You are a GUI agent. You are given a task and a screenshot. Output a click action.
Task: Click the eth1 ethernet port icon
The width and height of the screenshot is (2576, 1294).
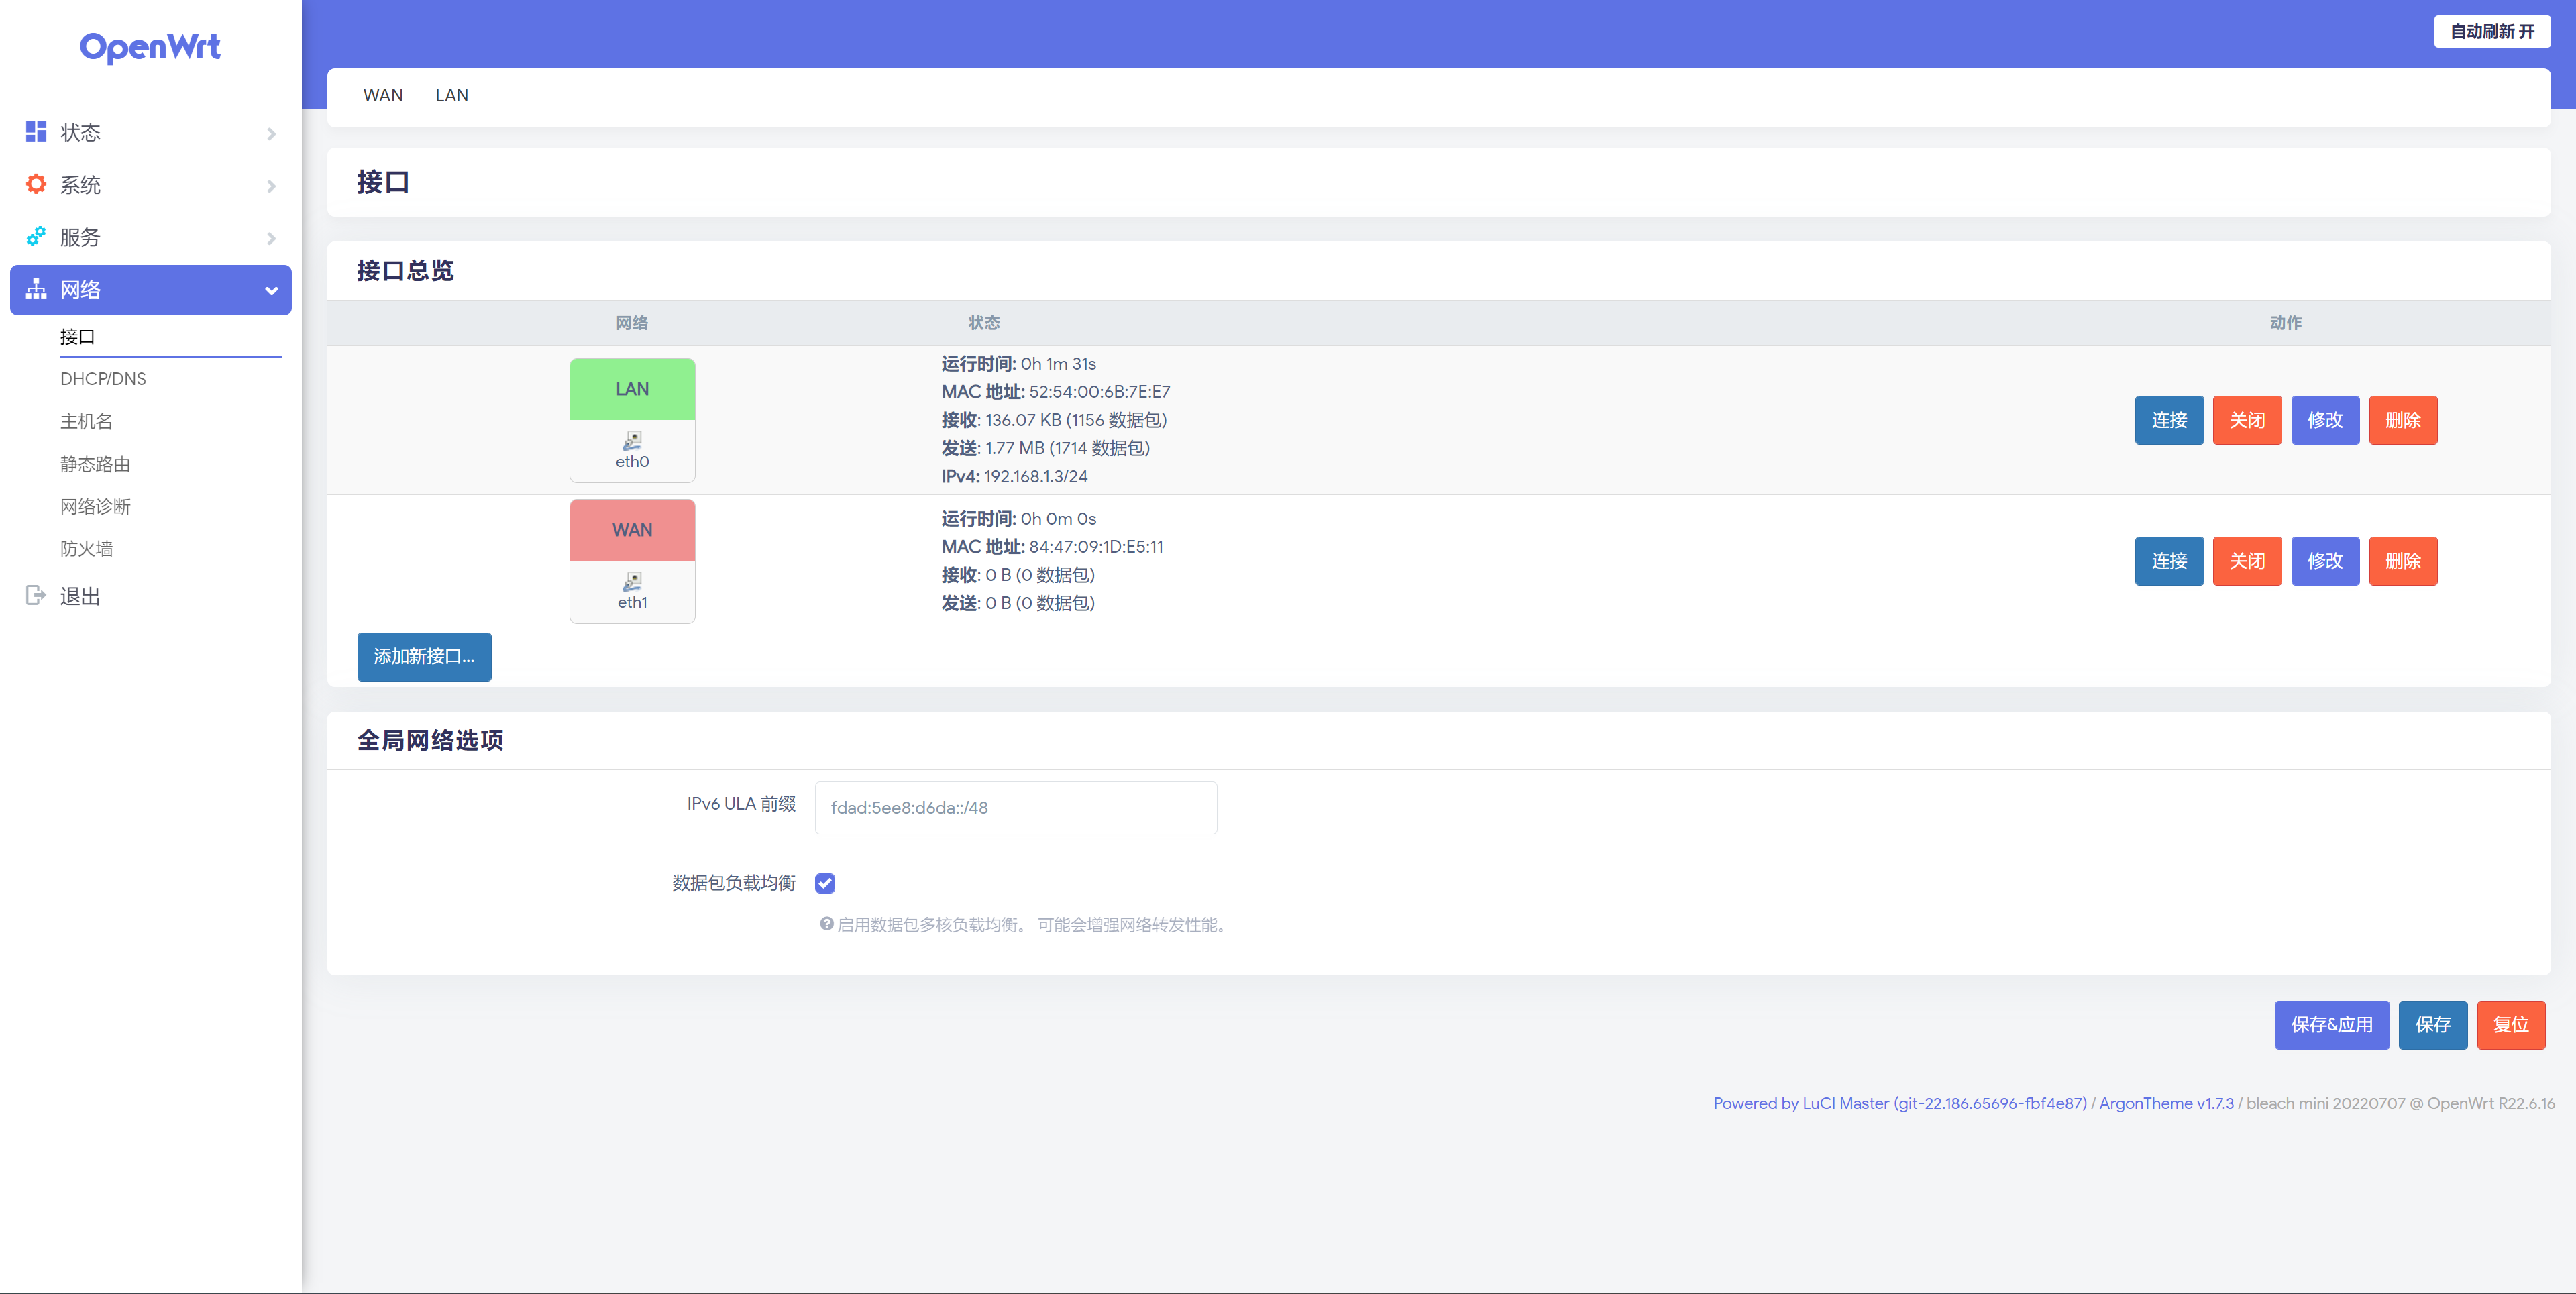[632, 581]
